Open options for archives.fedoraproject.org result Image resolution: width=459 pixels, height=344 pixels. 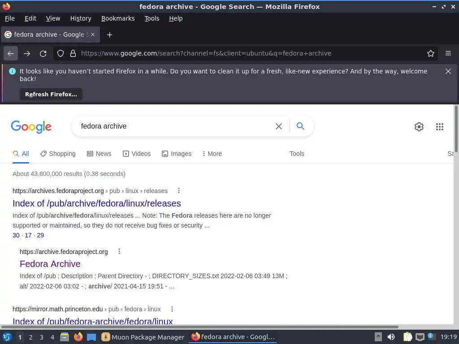[x=179, y=191]
